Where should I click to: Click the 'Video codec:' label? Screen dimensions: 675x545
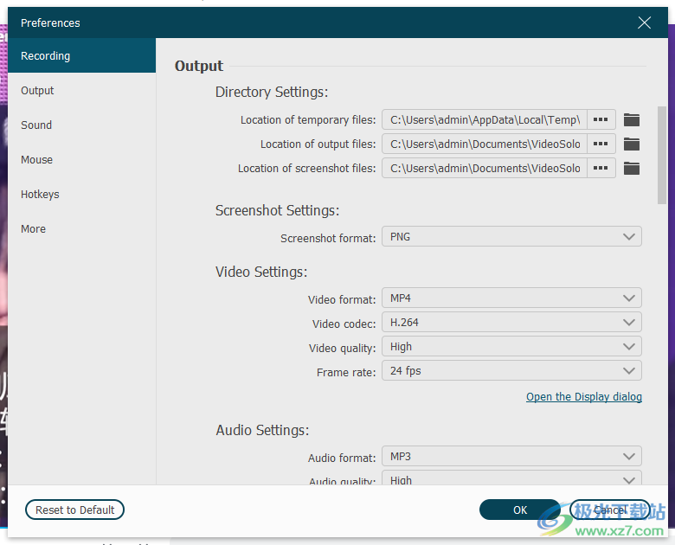click(344, 324)
